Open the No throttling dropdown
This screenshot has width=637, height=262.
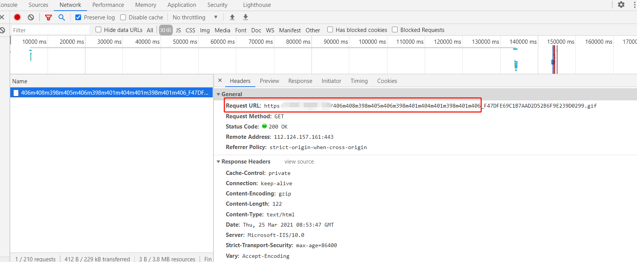(x=195, y=17)
